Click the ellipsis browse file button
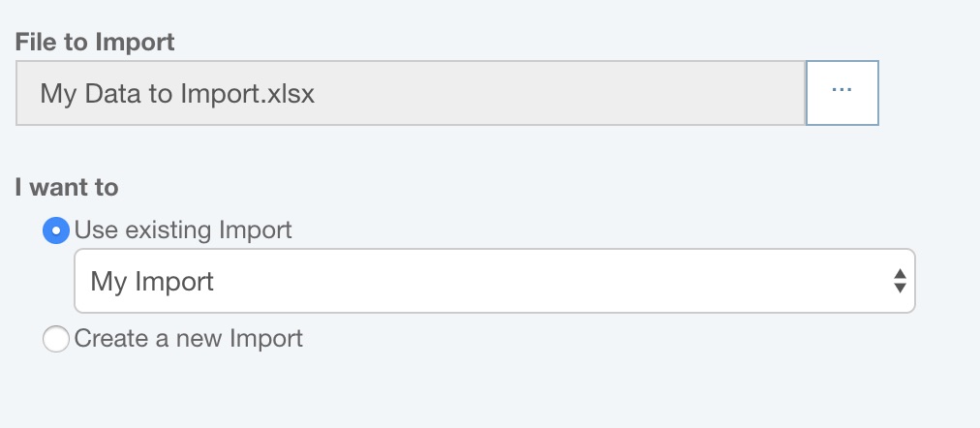This screenshot has height=428, width=980. pos(842,92)
